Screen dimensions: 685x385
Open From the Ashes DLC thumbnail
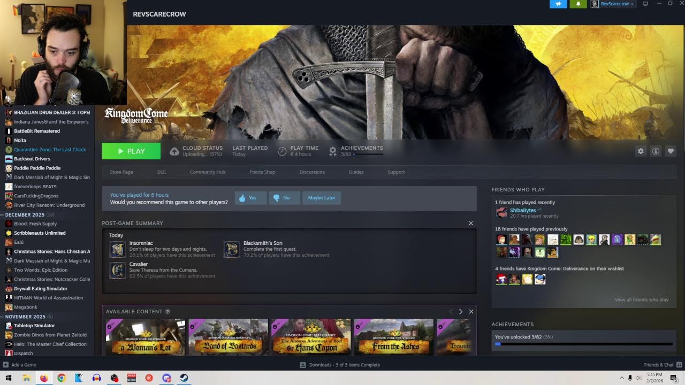[394, 337]
